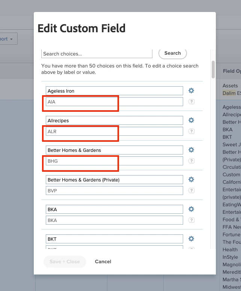The image size is (241, 291).
Task: Select 'Food &' in the background list
Action: (x=232, y=219)
